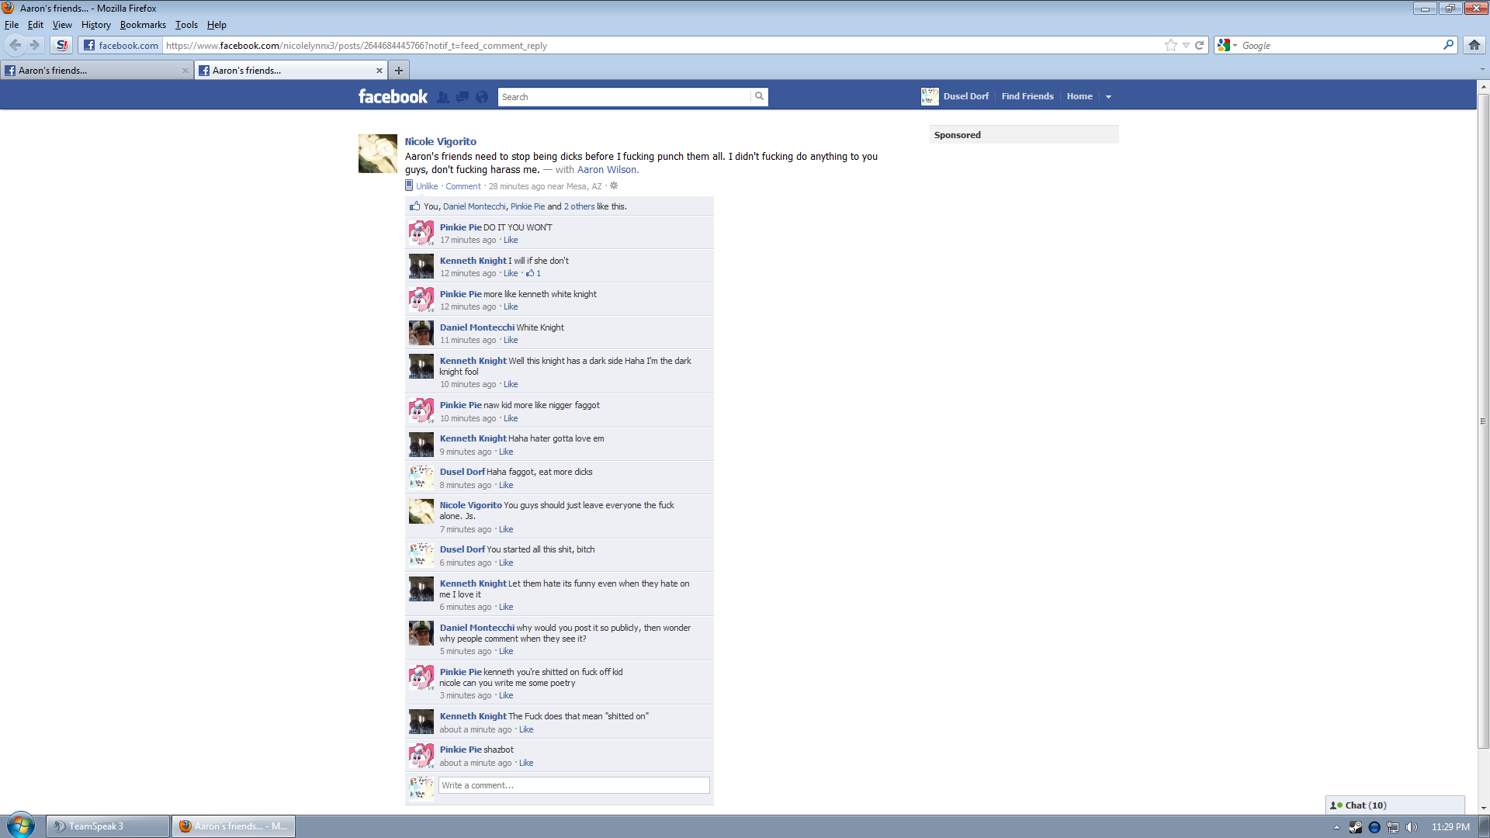Click the post privacy gear icon
Screen dimensions: 1490x838
click(614, 186)
